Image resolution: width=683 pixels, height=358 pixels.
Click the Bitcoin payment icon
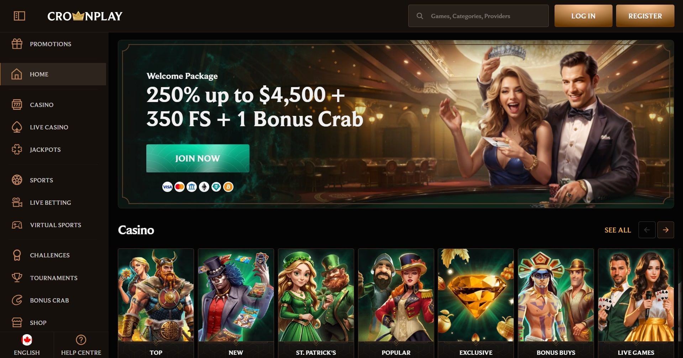[228, 187]
